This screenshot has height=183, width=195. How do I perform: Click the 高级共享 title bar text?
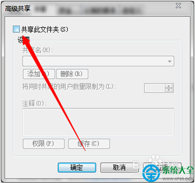[18, 9]
